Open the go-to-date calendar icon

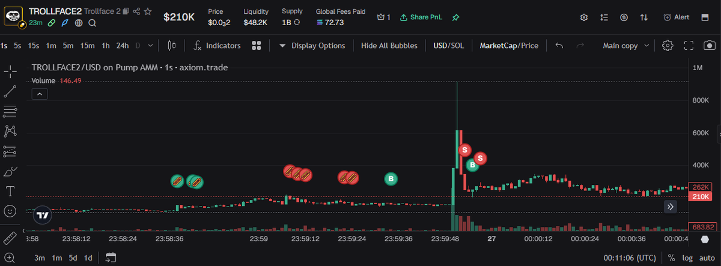[x=111, y=258]
